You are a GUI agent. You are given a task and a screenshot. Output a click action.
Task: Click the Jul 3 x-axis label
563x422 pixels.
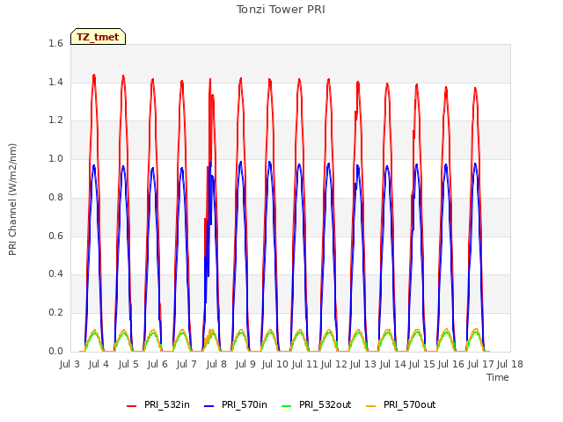point(69,364)
